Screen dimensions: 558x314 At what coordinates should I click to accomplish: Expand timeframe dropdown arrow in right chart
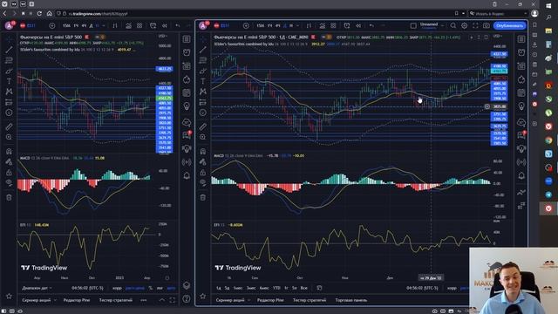297,25
